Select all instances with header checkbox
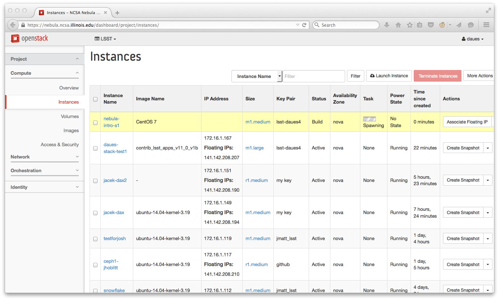Viewport: 499px width, 300px height. [95, 99]
